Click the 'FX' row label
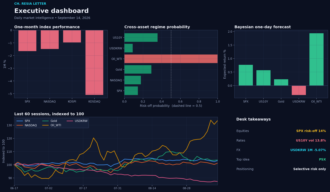The width and height of the screenshot is (330, 192). pyautogui.click(x=238, y=150)
